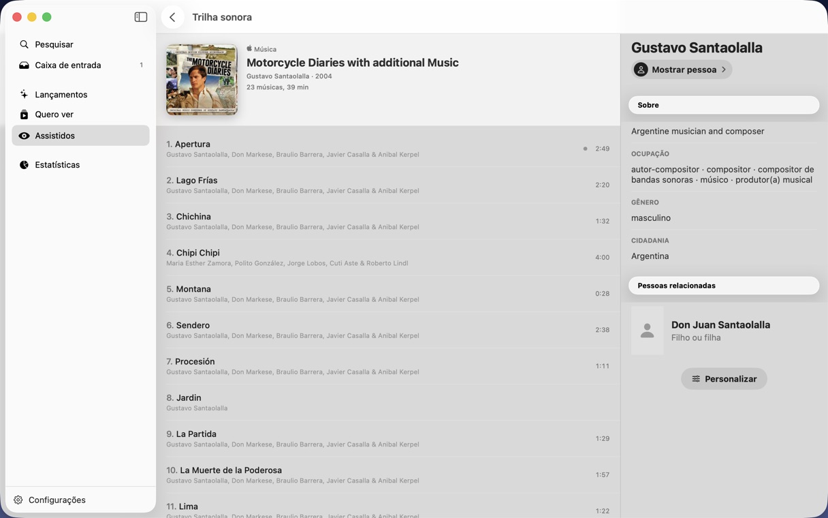Select the Don Juan Santaolalla related person
The width and height of the screenshot is (828, 518).
[724, 331]
